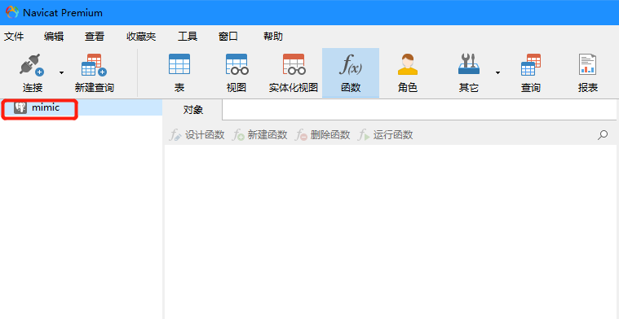Click the PostgreSQL elephant icon beside mimic
The image size is (619, 319).
point(20,107)
